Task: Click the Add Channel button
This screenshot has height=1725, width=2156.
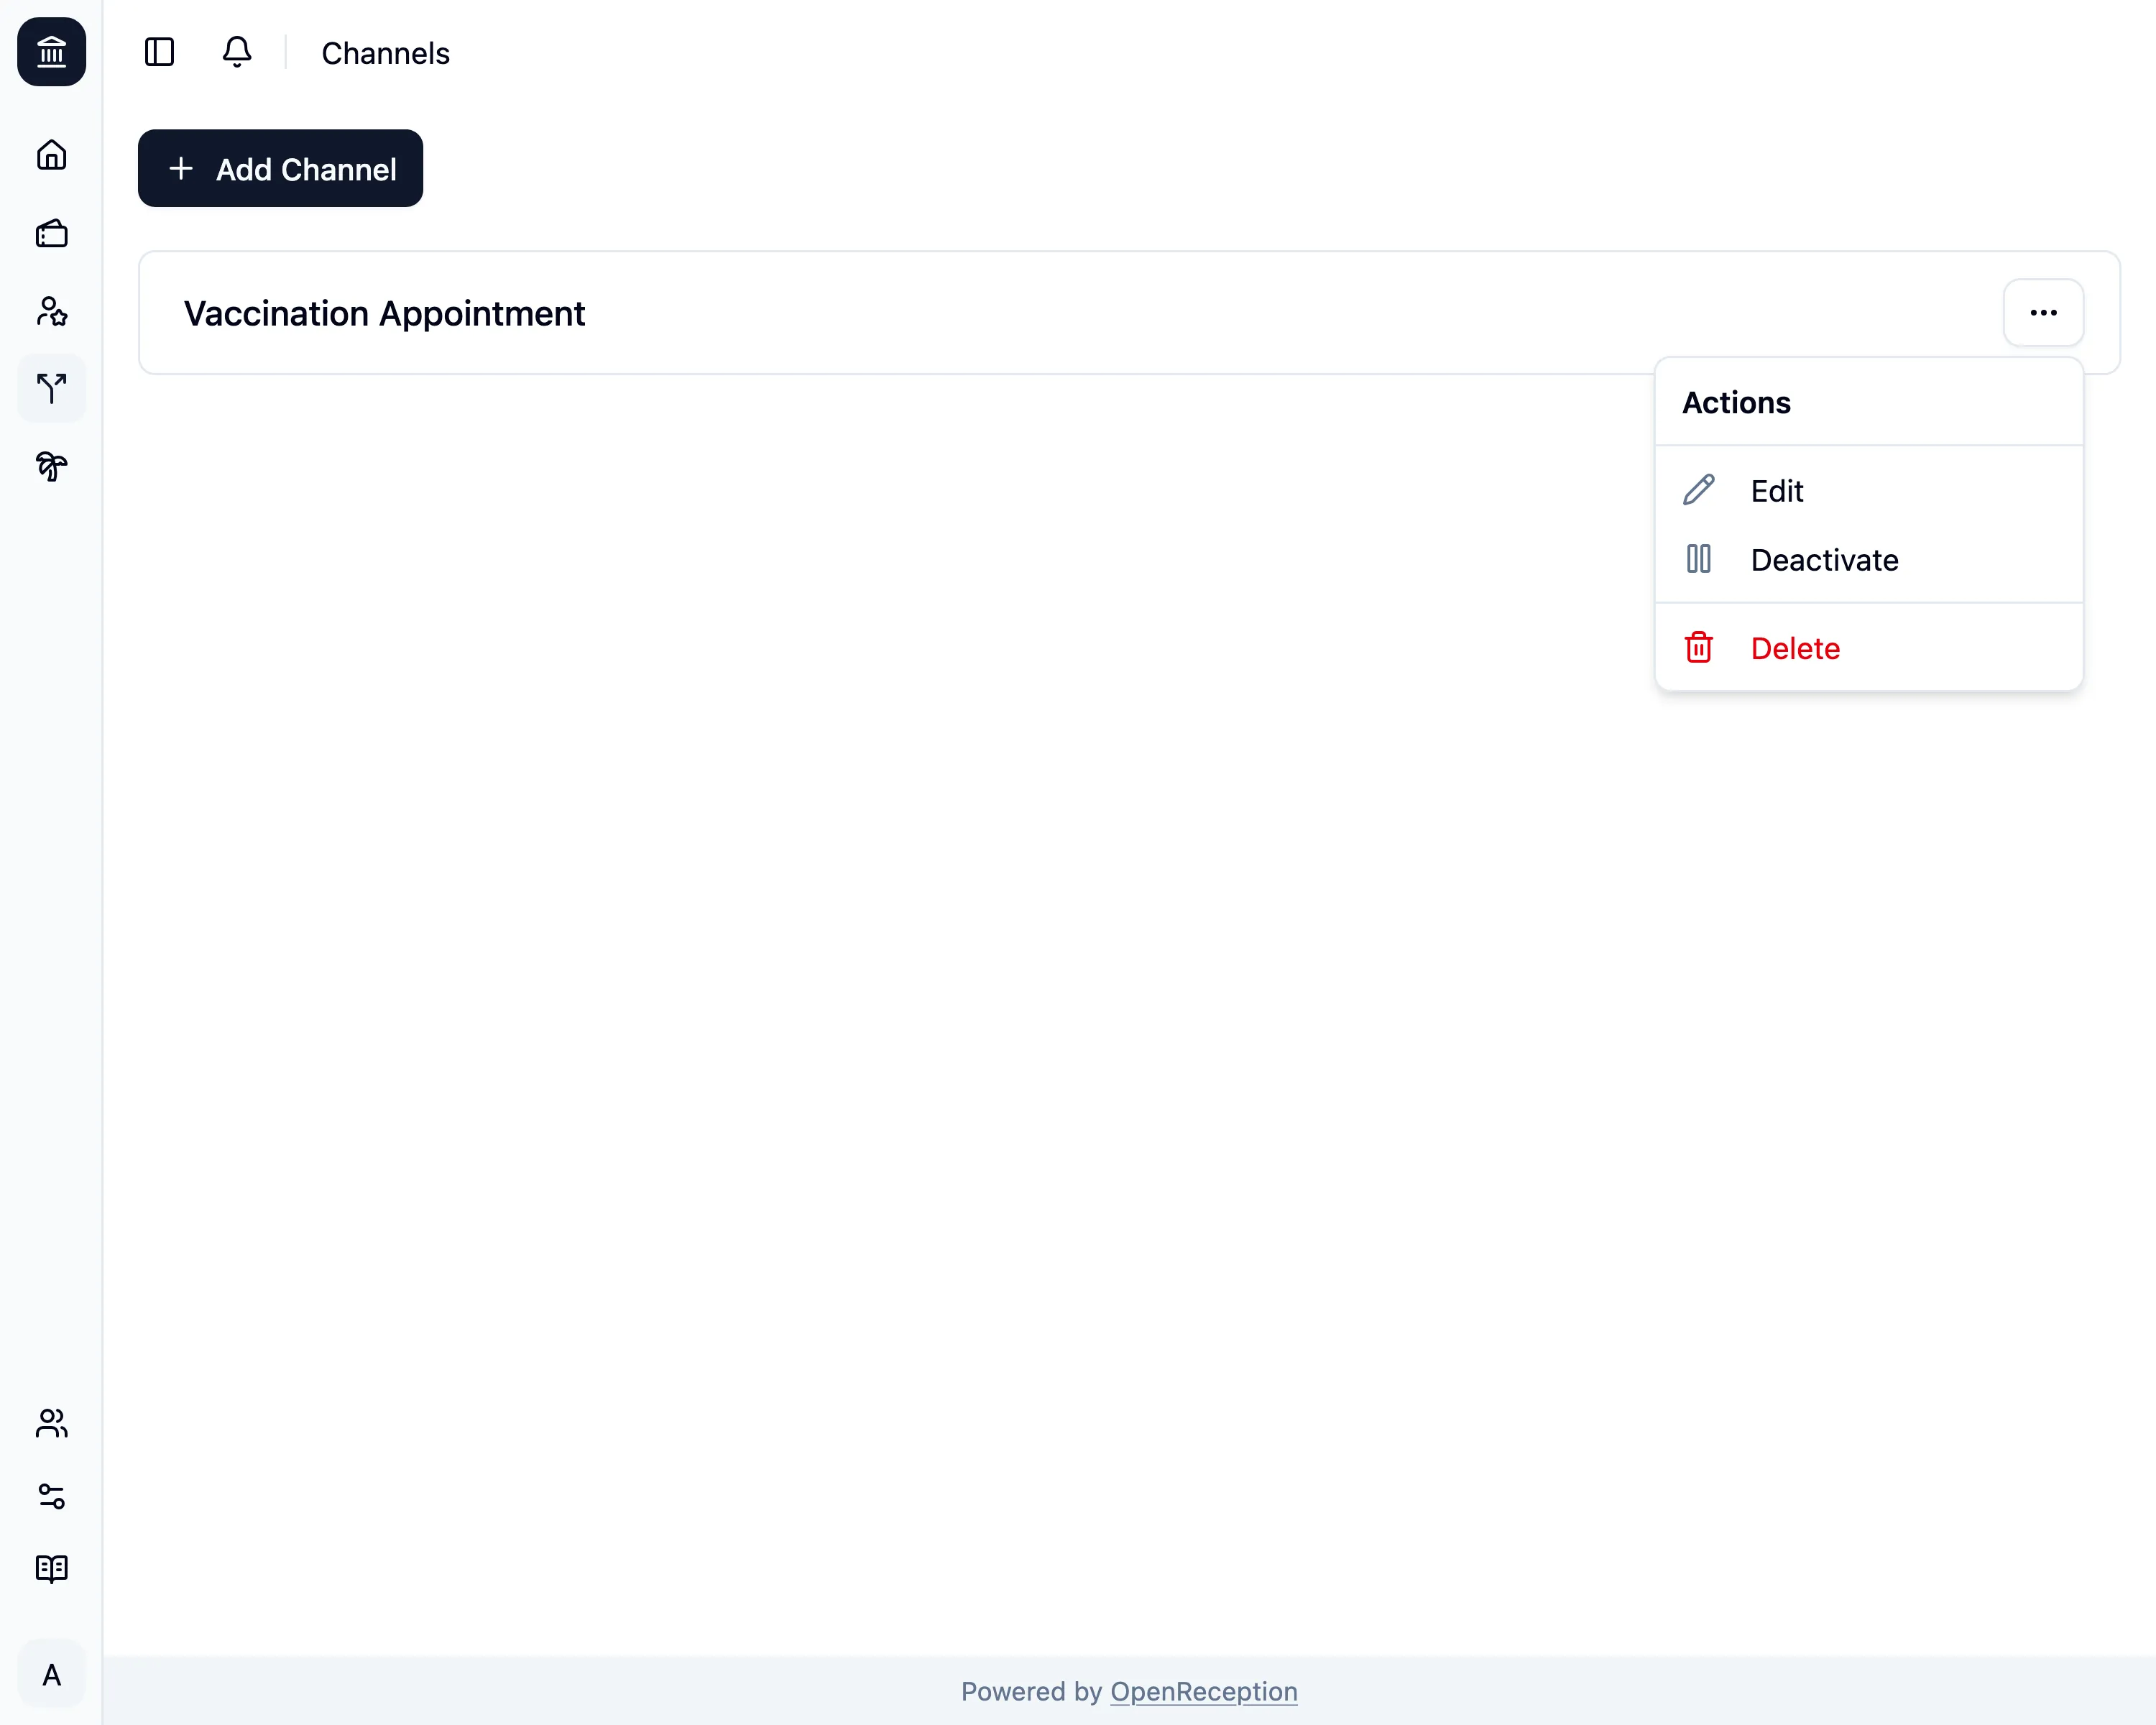Action: tap(280, 168)
